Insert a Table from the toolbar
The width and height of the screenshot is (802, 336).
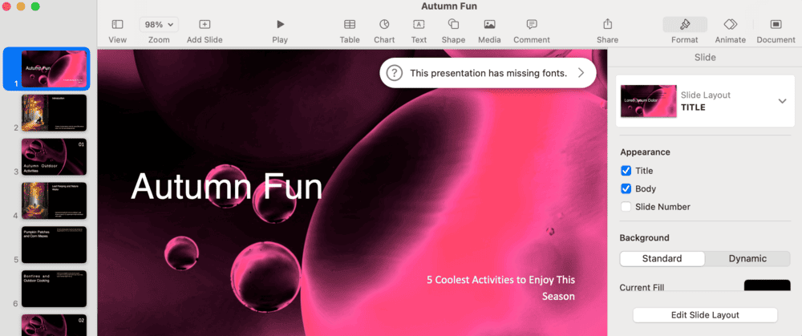[x=350, y=25]
